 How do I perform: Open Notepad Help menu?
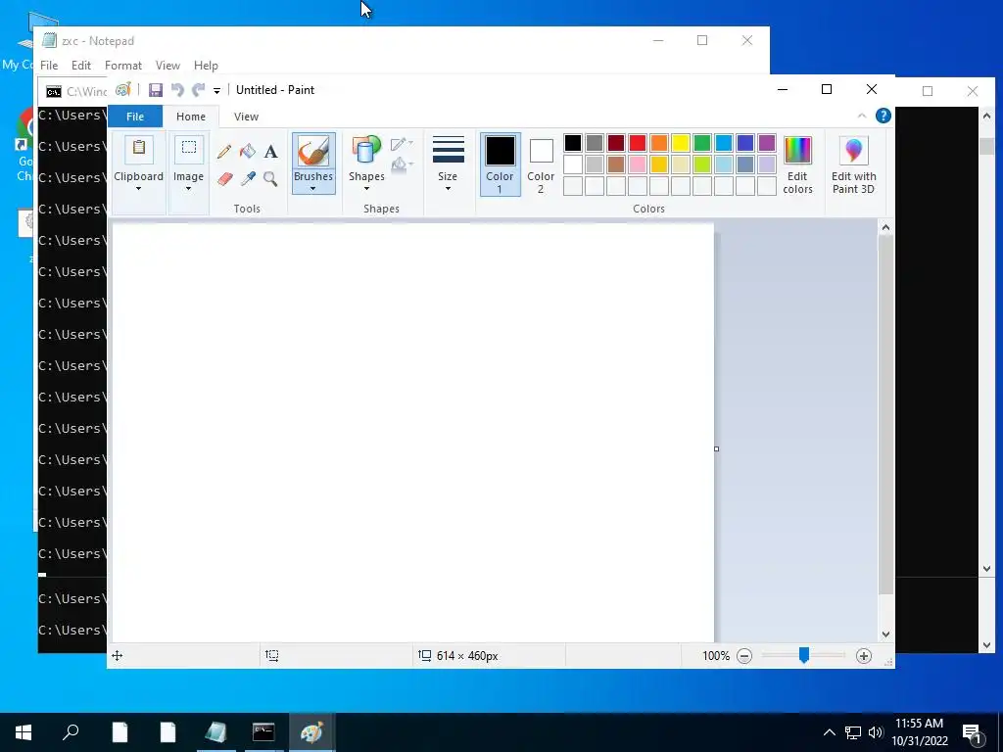(x=206, y=66)
